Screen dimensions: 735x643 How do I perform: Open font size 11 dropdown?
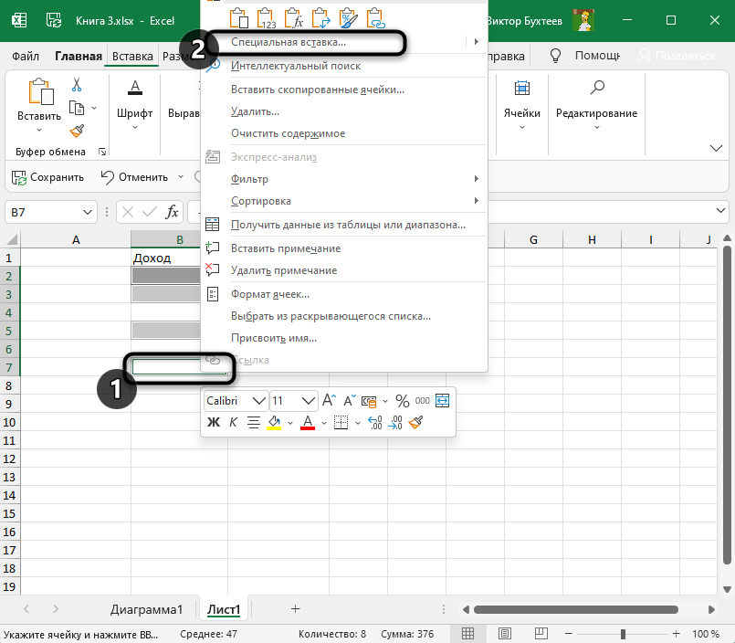tap(309, 401)
